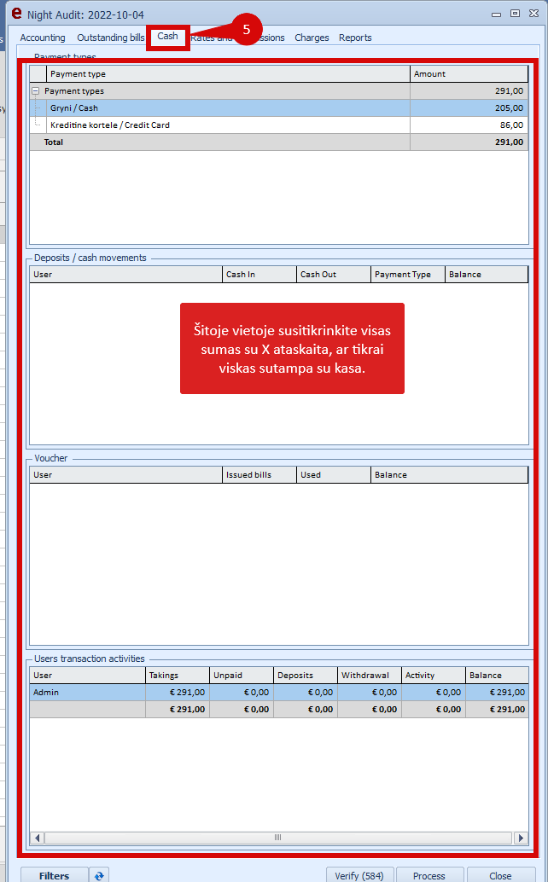Click the refresh icon next to Filters
The image size is (548, 882).
(100, 875)
